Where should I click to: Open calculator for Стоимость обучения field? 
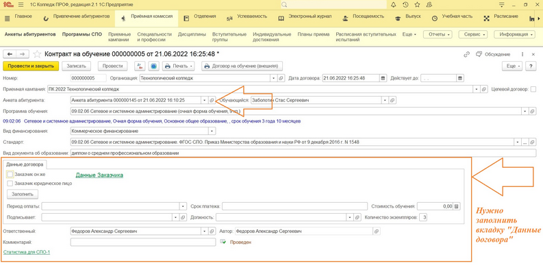coord(457,206)
